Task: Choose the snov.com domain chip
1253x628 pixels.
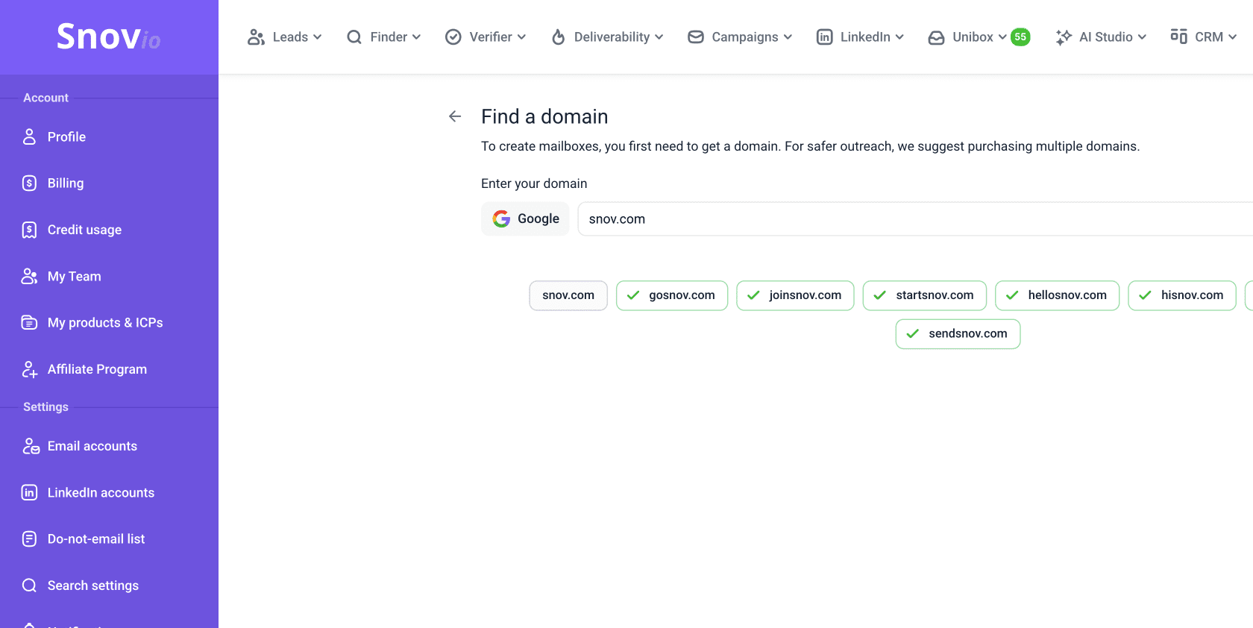Action: (568, 295)
